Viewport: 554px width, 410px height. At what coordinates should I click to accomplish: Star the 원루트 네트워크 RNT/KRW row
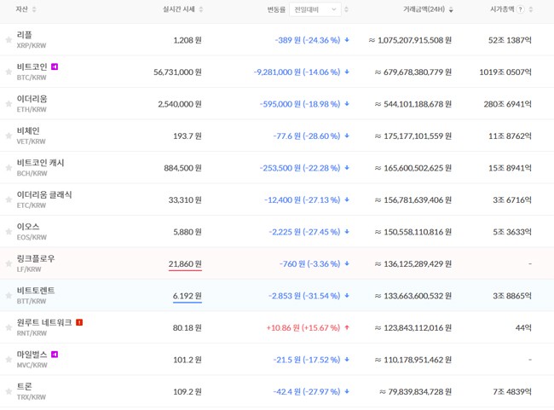pos(9,327)
